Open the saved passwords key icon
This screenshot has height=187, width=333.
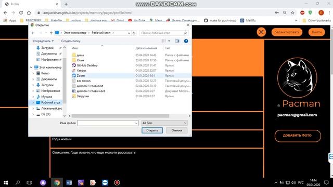(277, 12)
